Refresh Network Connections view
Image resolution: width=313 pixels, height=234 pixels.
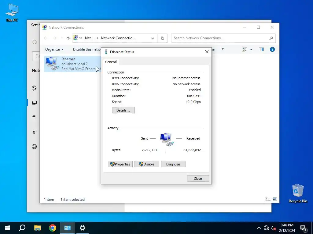163,38
